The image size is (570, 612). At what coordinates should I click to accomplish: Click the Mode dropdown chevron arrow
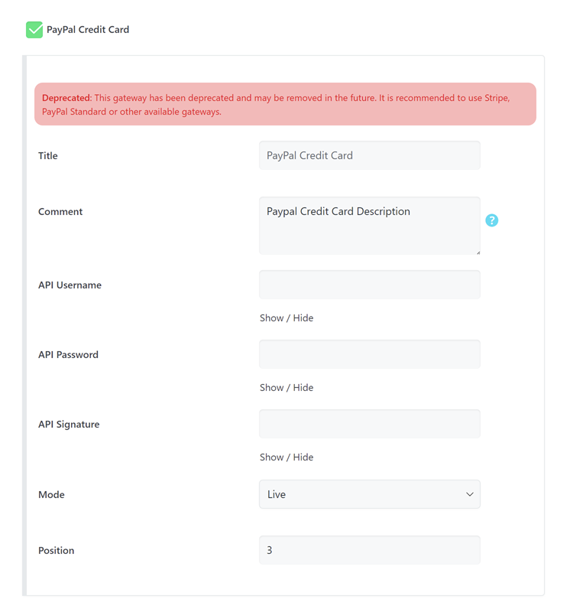[x=469, y=495]
